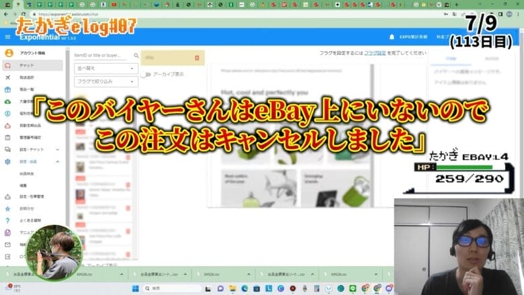
Task: Open the green LINE app in taskbar
Action: 353,288
